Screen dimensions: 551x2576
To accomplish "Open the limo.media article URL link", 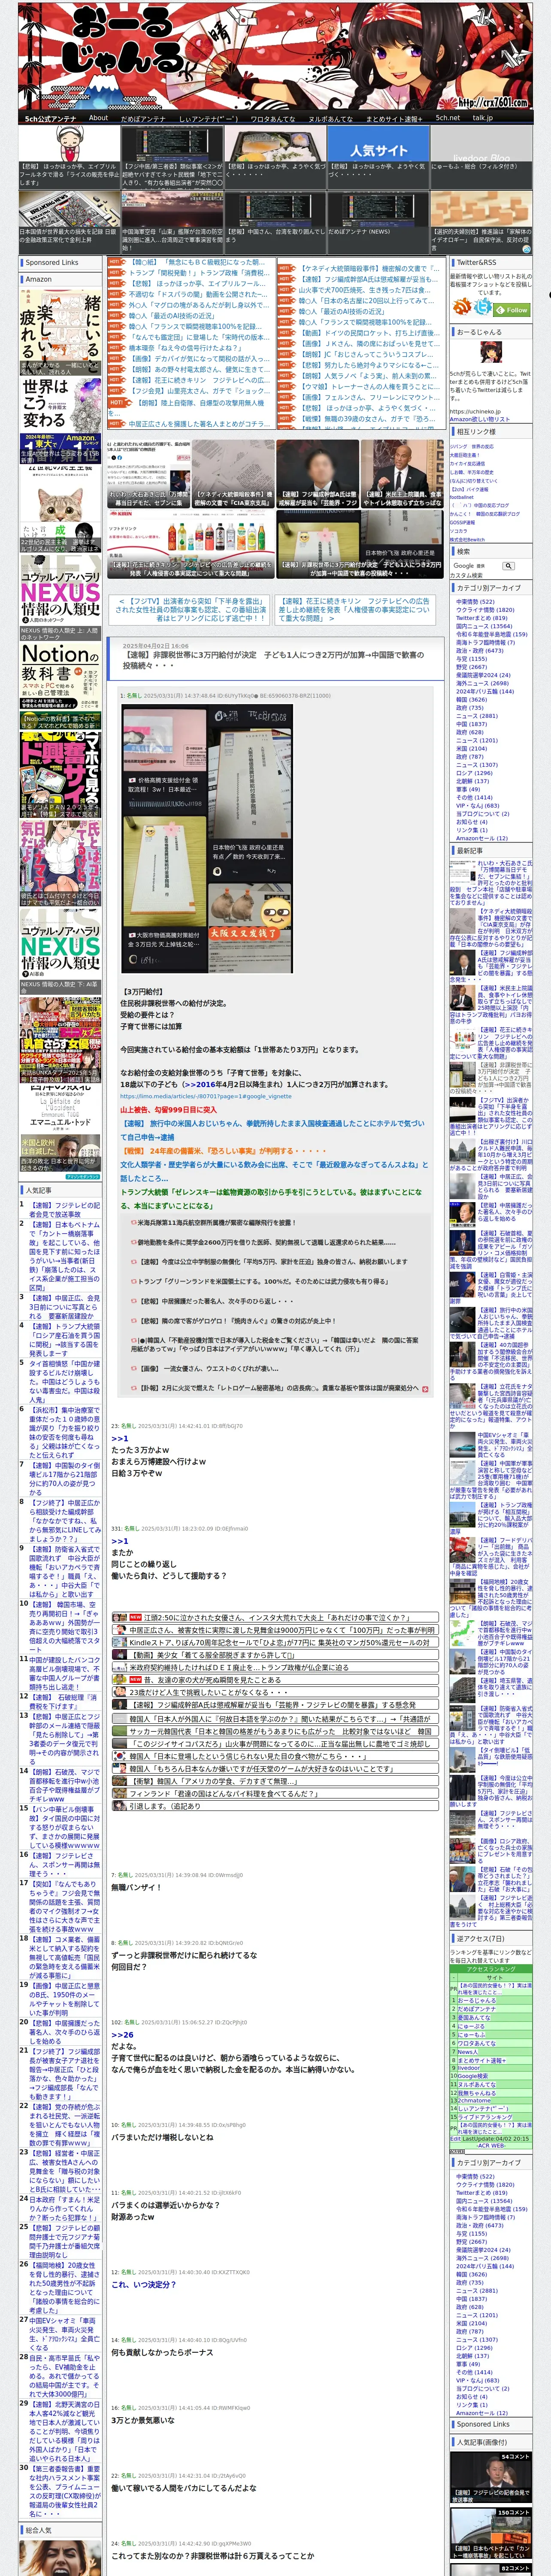I will [206, 1096].
